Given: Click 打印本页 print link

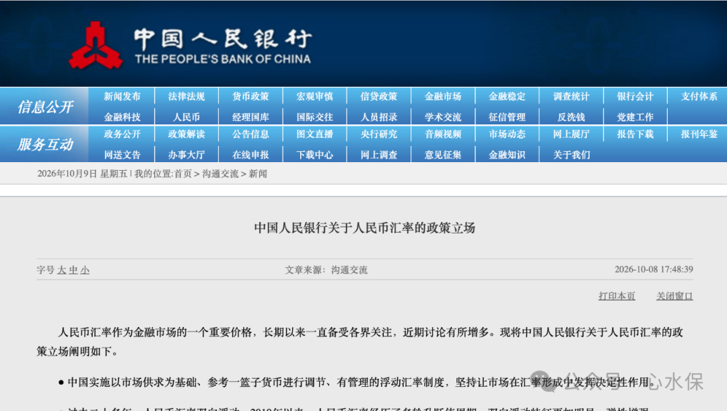Looking at the screenshot, I should point(617,295).
